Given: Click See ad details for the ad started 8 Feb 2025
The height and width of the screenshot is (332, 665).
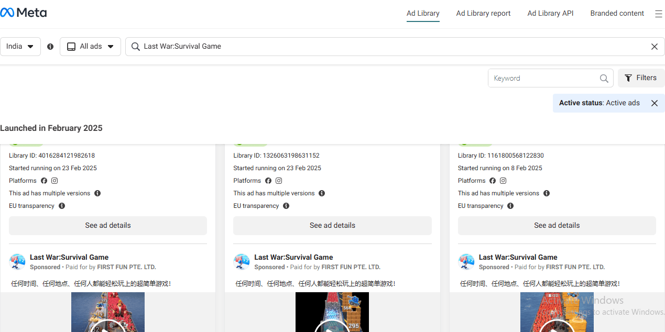Looking at the screenshot, I should (557, 226).
